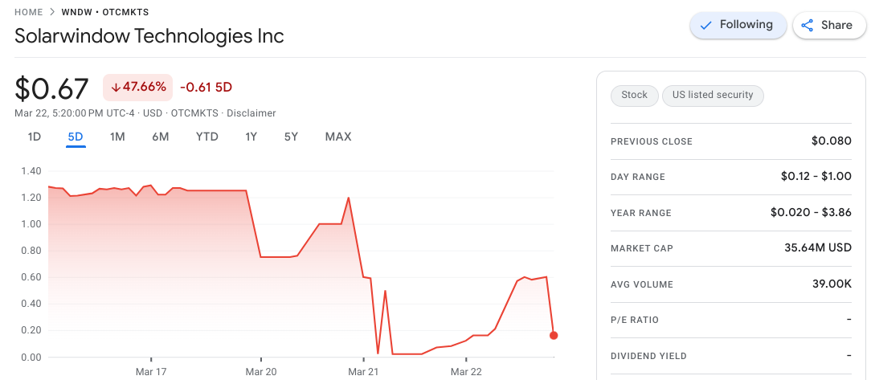Screen dimensions: 871x380
Task: Switch chart to 1M range
Action: 117,137
